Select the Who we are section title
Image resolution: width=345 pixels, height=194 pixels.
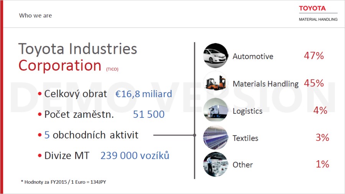coord(35,15)
